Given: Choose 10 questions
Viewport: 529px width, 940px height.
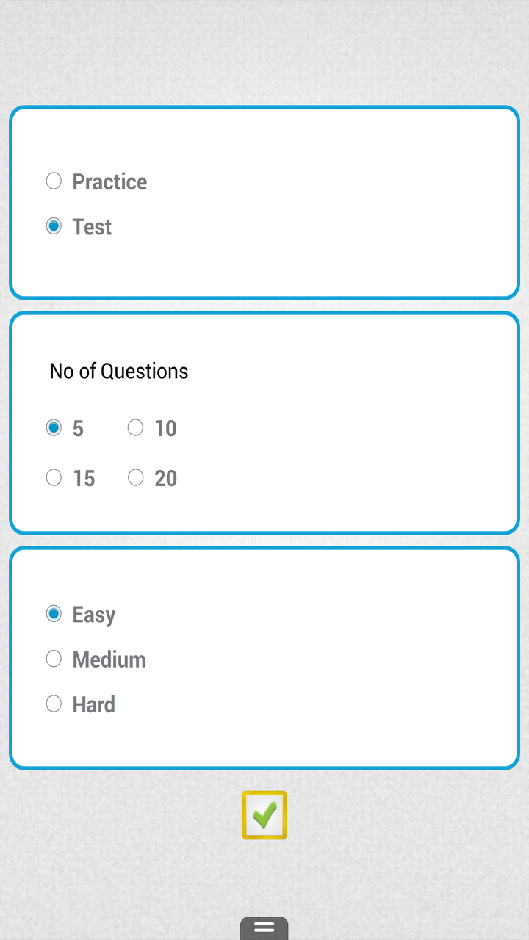Looking at the screenshot, I should click(x=135, y=427).
